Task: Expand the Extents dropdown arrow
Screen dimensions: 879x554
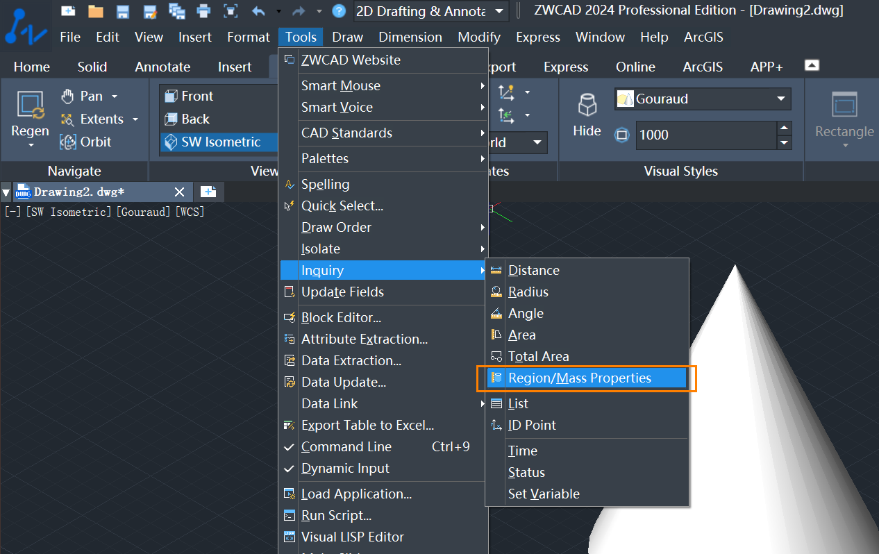Action: click(135, 119)
